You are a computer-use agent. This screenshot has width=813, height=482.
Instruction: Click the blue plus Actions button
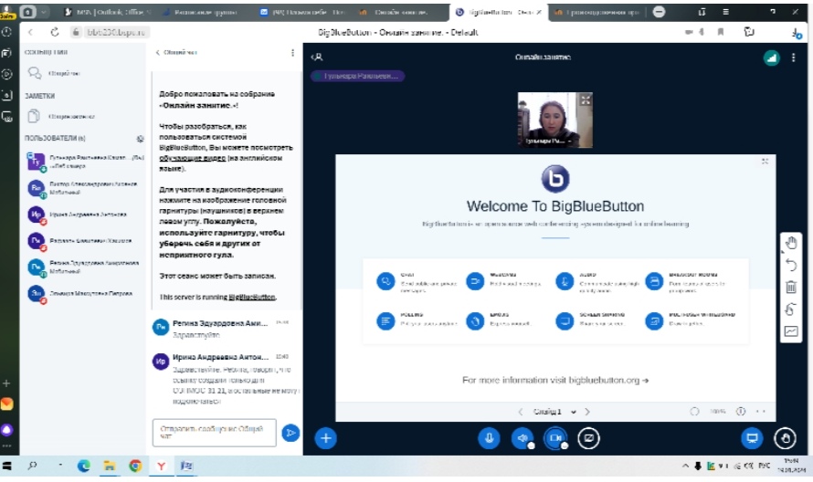coord(325,438)
